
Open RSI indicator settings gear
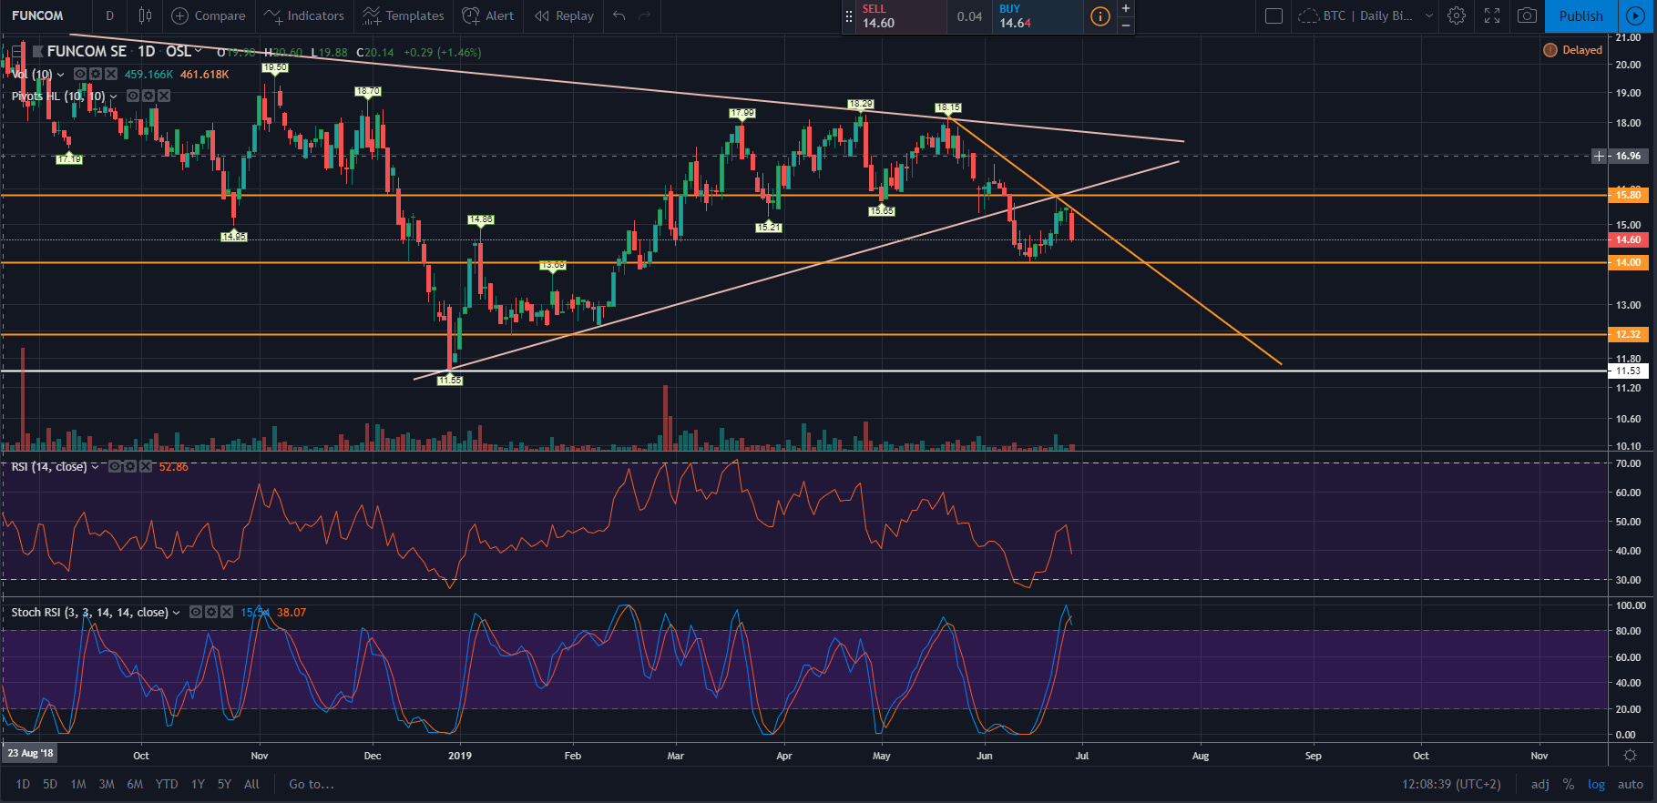tap(130, 466)
